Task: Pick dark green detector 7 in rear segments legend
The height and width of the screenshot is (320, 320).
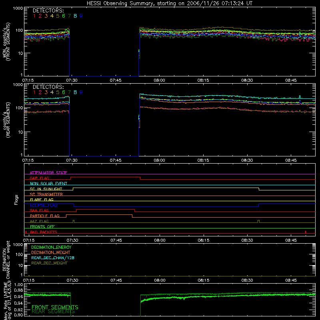Action: pyautogui.click(x=69, y=92)
